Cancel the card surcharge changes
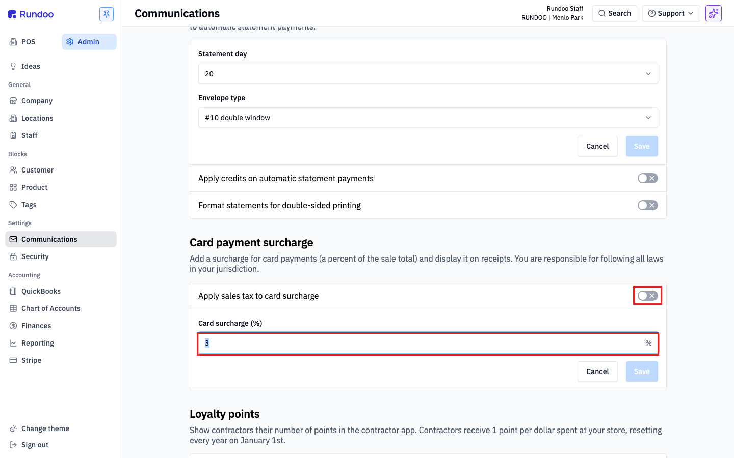This screenshot has height=458, width=734. click(597, 371)
